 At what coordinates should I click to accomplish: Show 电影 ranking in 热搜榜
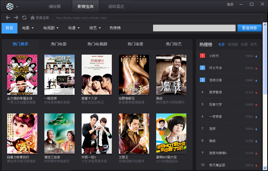[221, 44]
